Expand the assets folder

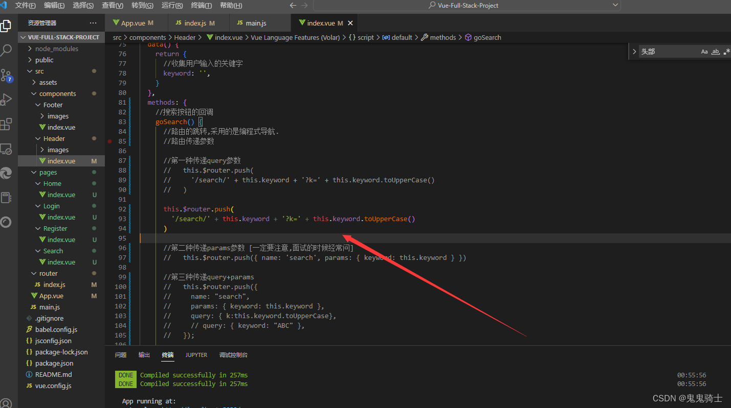(61, 82)
